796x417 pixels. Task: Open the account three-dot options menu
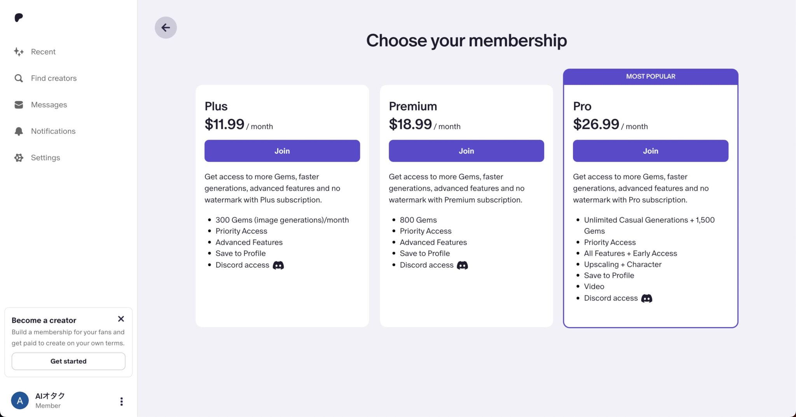122,401
